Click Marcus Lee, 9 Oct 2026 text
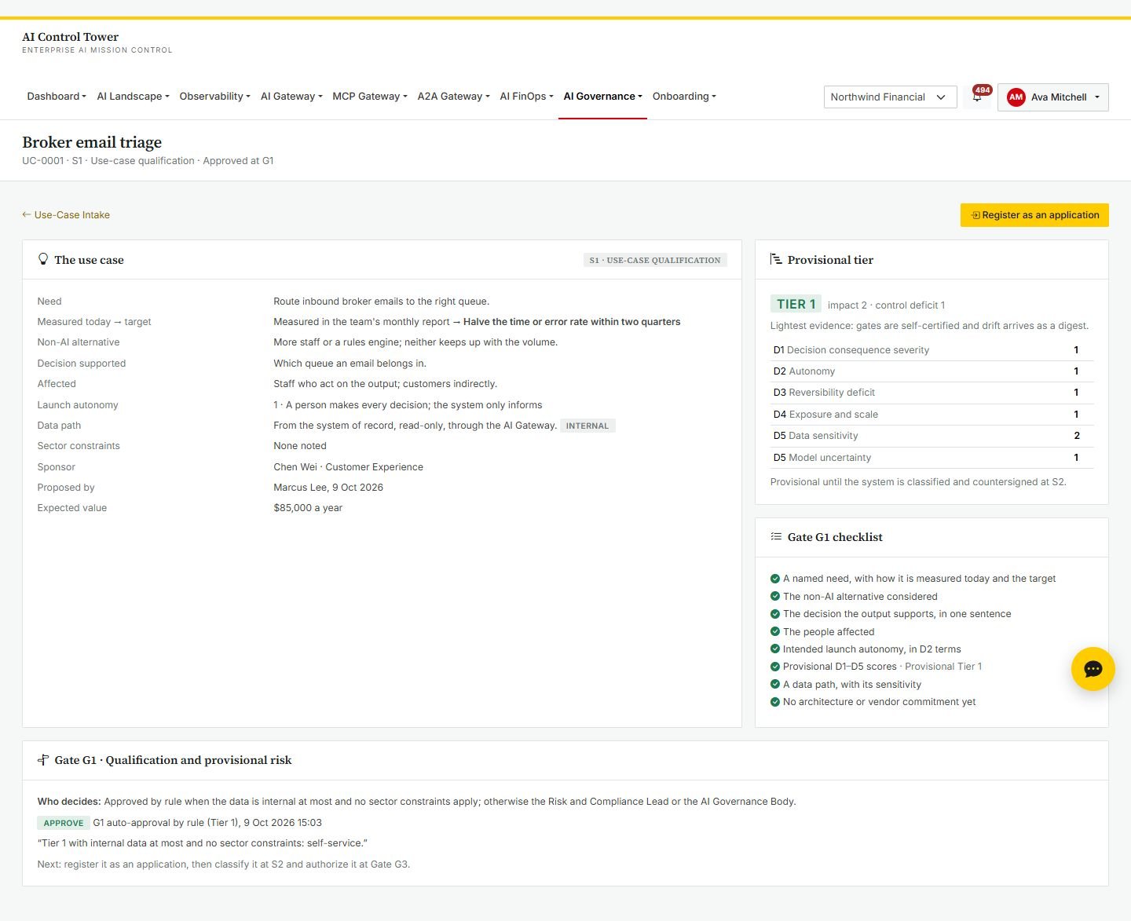Viewport: 1131px width, 921px height. coord(328,488)
